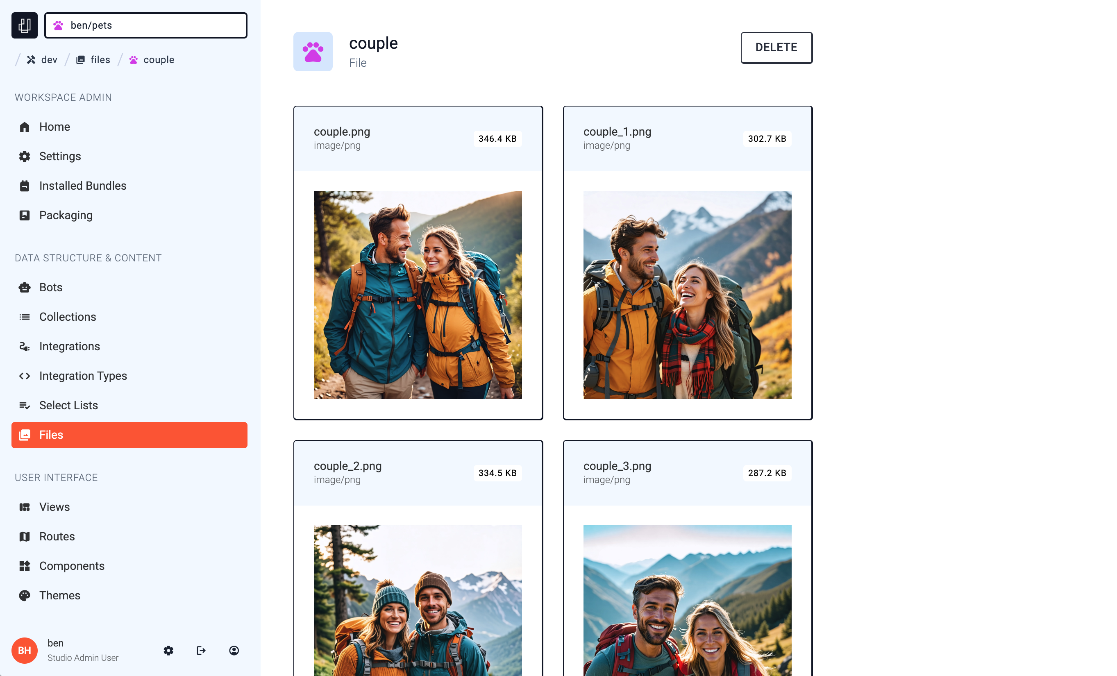Navigate to files breadcrumb
Image resolution: width=1117 pixels, height=676 pixels.
(x=100, y=60)
